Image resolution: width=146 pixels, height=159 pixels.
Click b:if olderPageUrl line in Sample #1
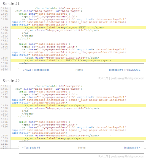(x=44, y=44)
